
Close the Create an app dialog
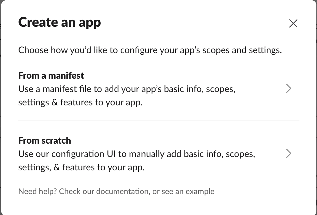pos(293,23)
